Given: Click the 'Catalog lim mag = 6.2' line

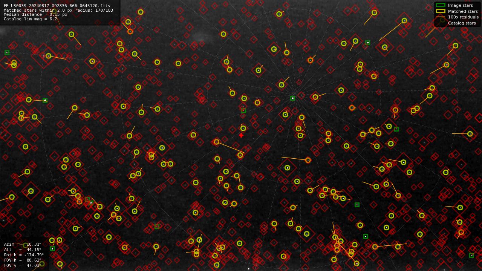Looking at the screenshot, I should [x=31, y=19].
